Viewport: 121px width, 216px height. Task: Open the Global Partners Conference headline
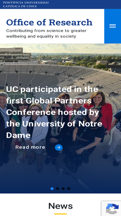click(54, 112)
